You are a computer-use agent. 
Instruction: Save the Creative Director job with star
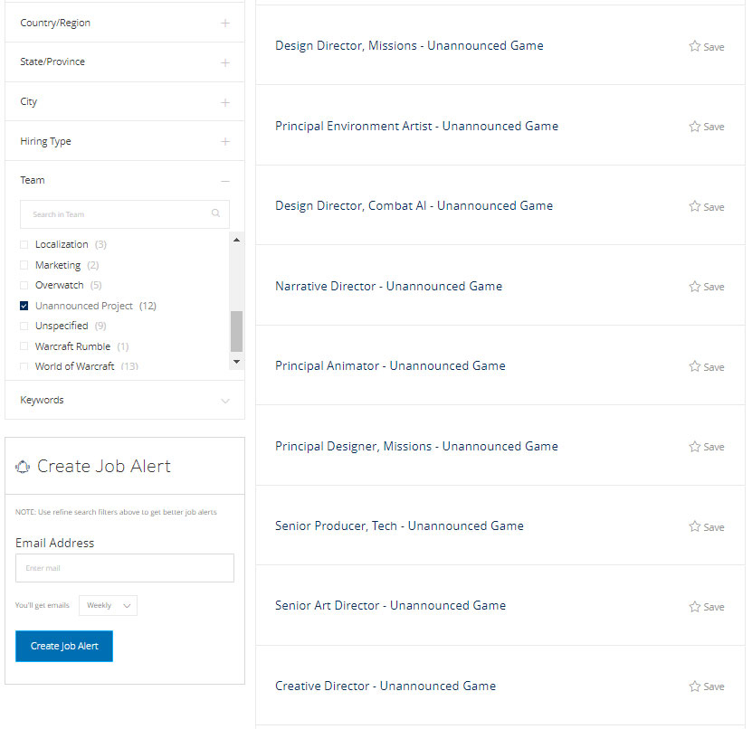[x=695, y=686]
